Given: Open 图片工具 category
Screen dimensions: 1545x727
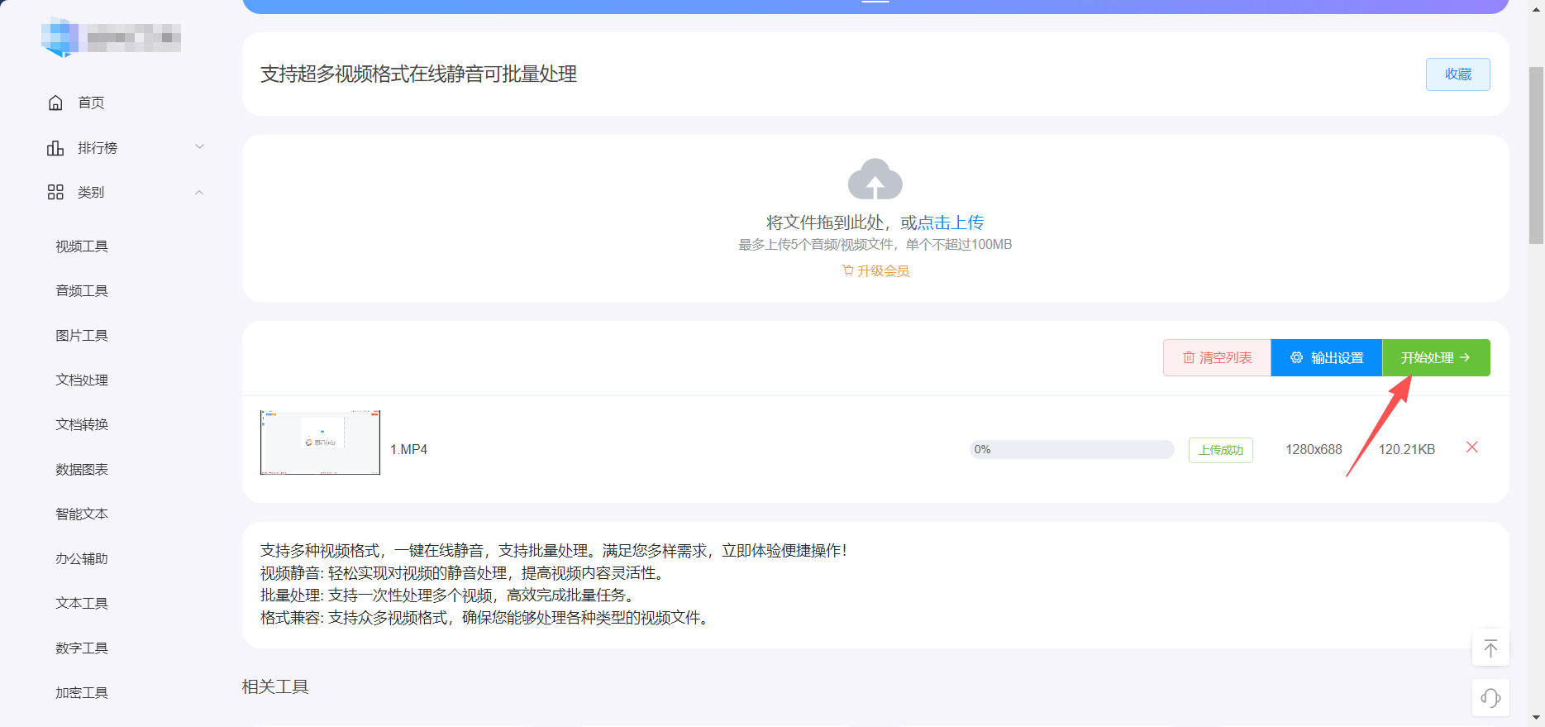Looking at the screenshot, I should pyautogui.click(x=82, y=336).
